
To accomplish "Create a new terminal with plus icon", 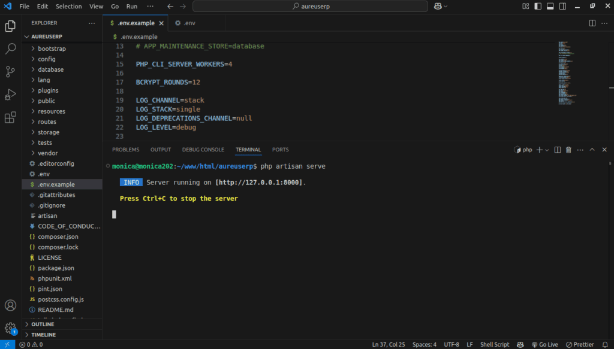I will point(540,150).
